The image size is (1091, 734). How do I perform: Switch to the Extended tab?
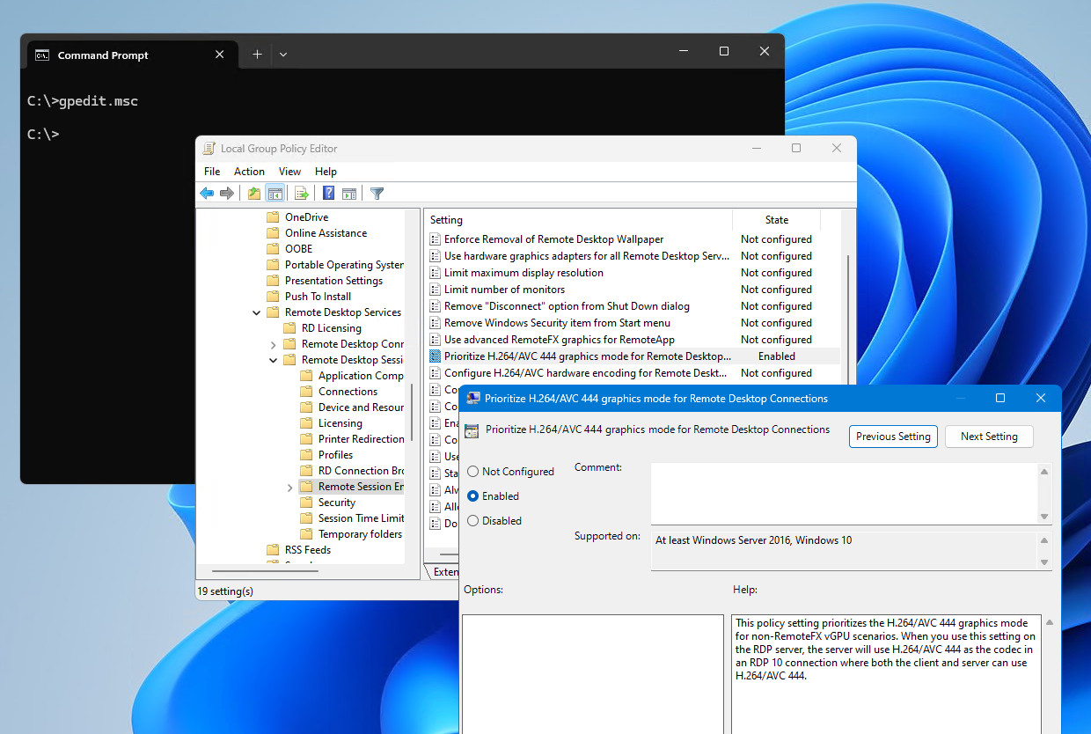(445, 572)
